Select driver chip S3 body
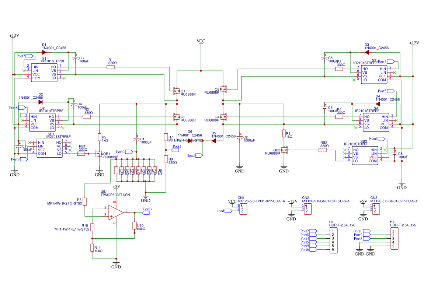 point(374,74)
